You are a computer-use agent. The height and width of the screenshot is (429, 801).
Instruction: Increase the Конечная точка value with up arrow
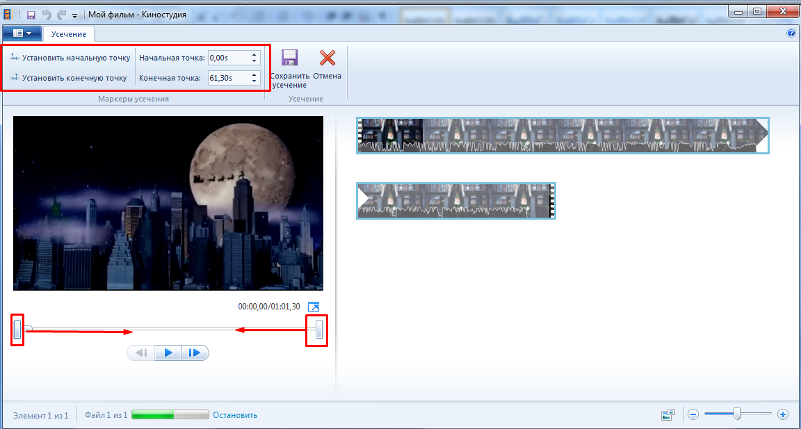point(254,75)
